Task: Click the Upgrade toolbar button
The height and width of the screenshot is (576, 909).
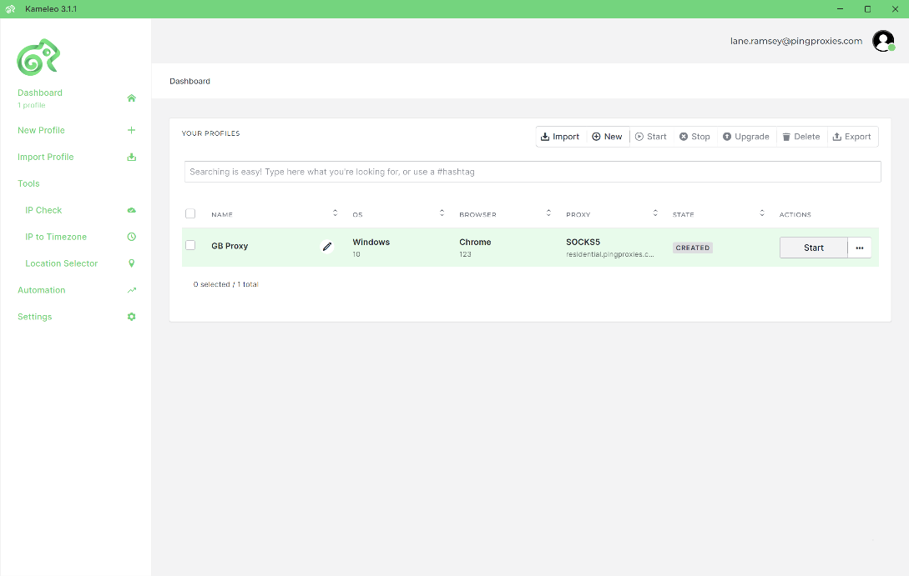Action: (x=746, y=137)
